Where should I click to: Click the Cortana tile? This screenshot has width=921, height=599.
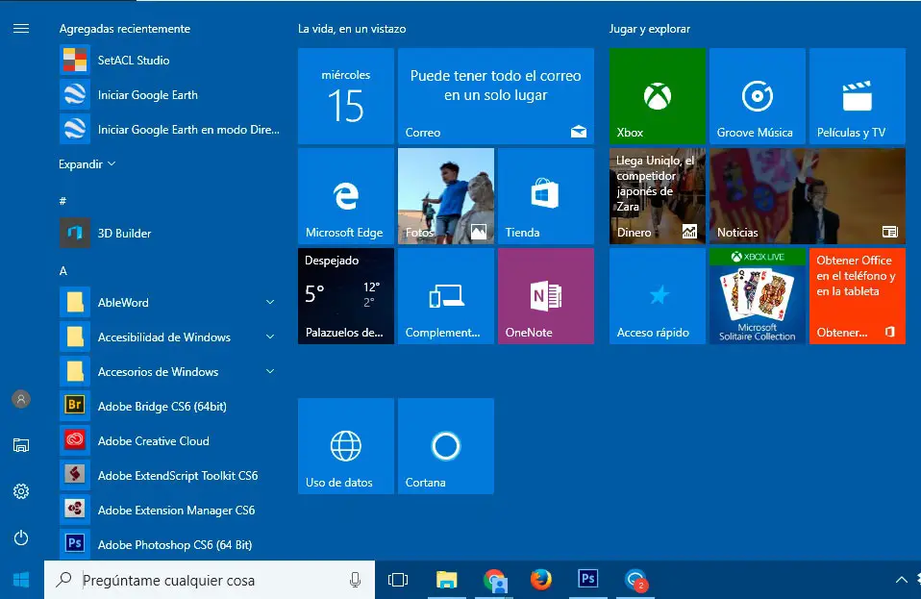coord(445,446)
